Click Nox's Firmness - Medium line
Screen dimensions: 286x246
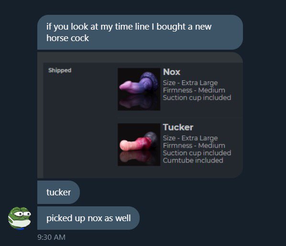pyautogui.click(x=194, y=90)
